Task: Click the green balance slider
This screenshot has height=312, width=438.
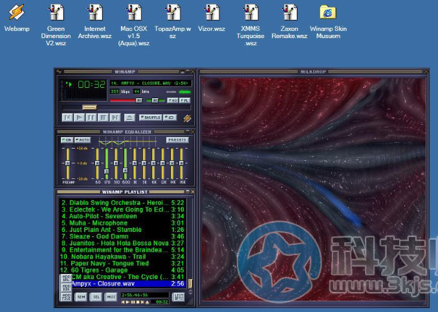Action: pyautogui.click(x=155, y=100)
